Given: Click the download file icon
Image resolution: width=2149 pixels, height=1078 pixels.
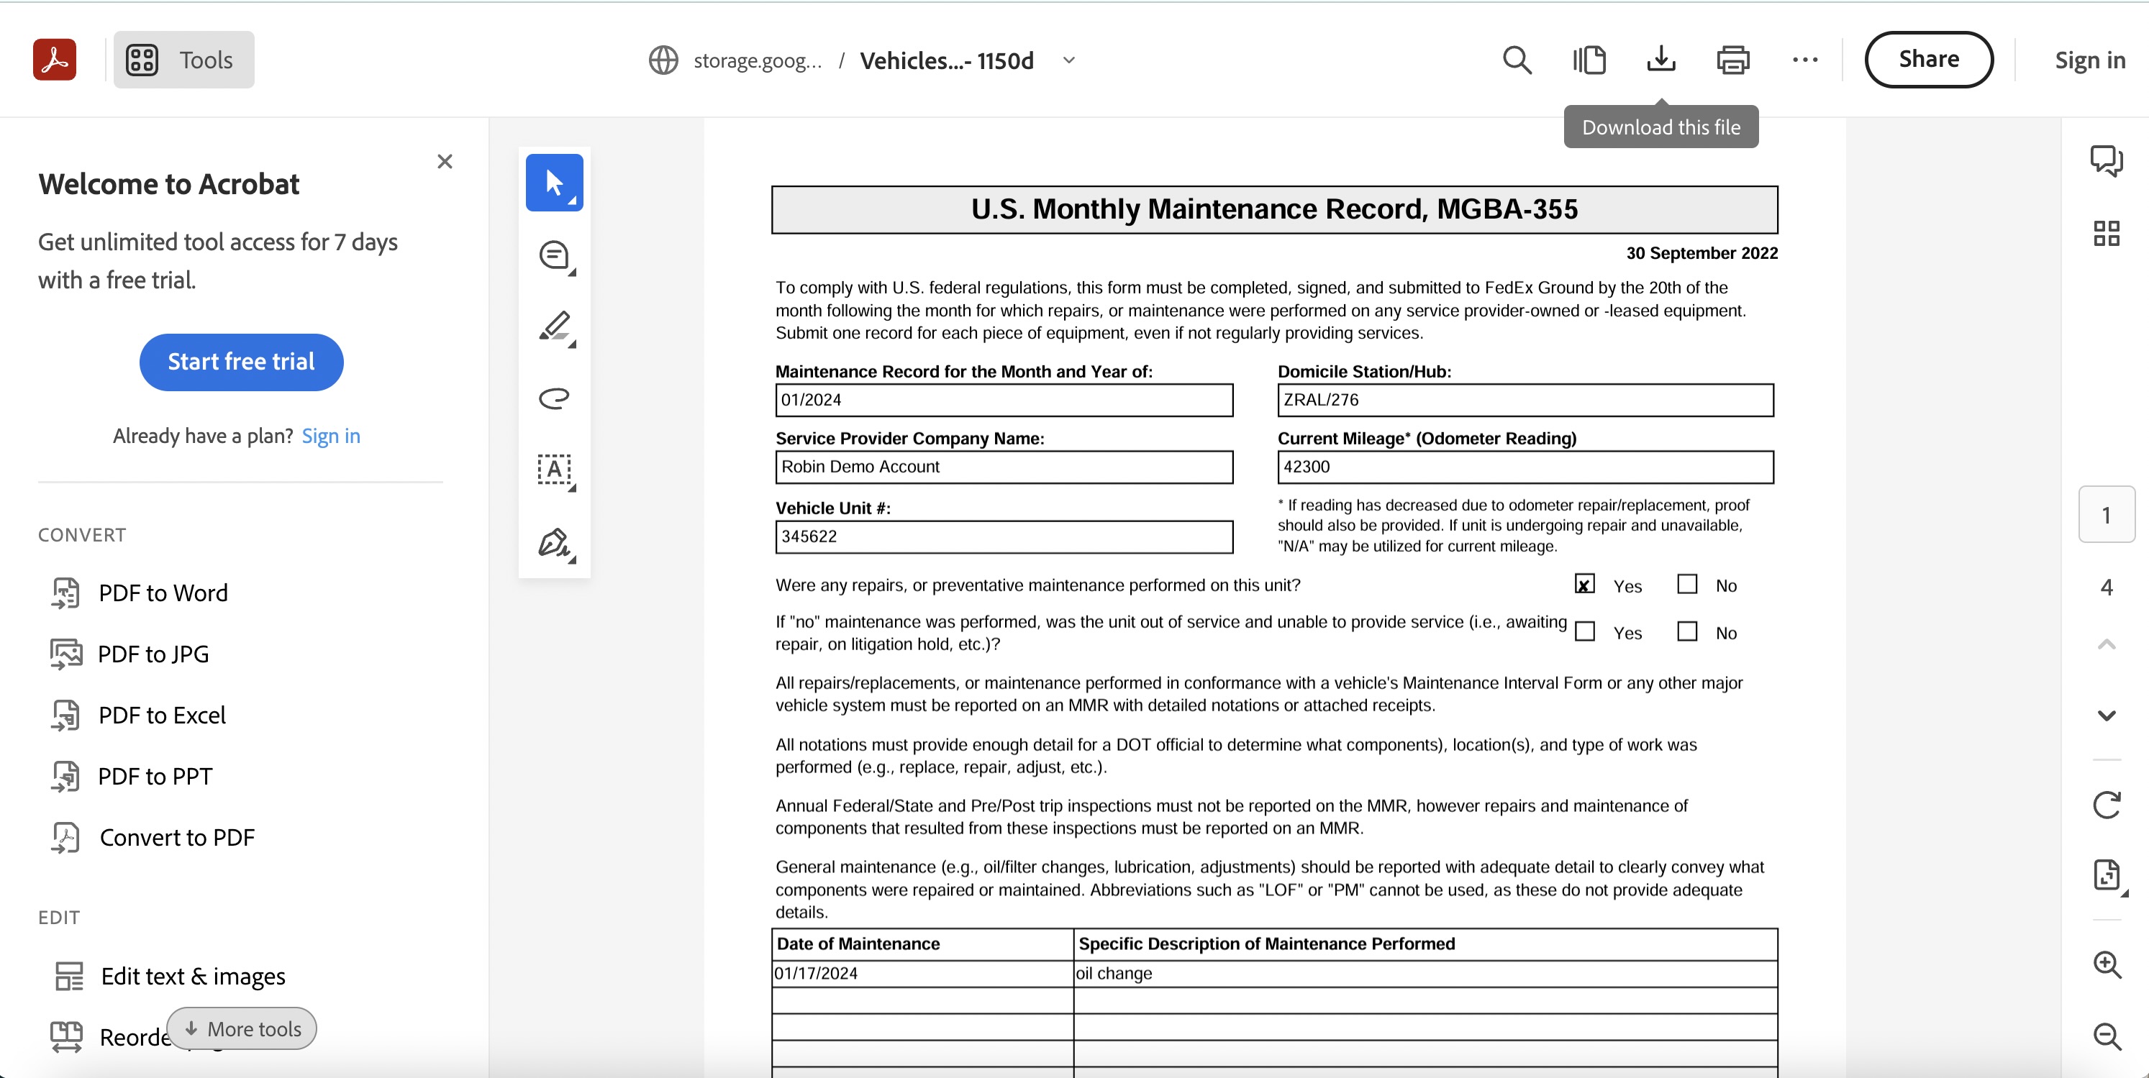Looking at the screenshot, I should (1660, 60).
